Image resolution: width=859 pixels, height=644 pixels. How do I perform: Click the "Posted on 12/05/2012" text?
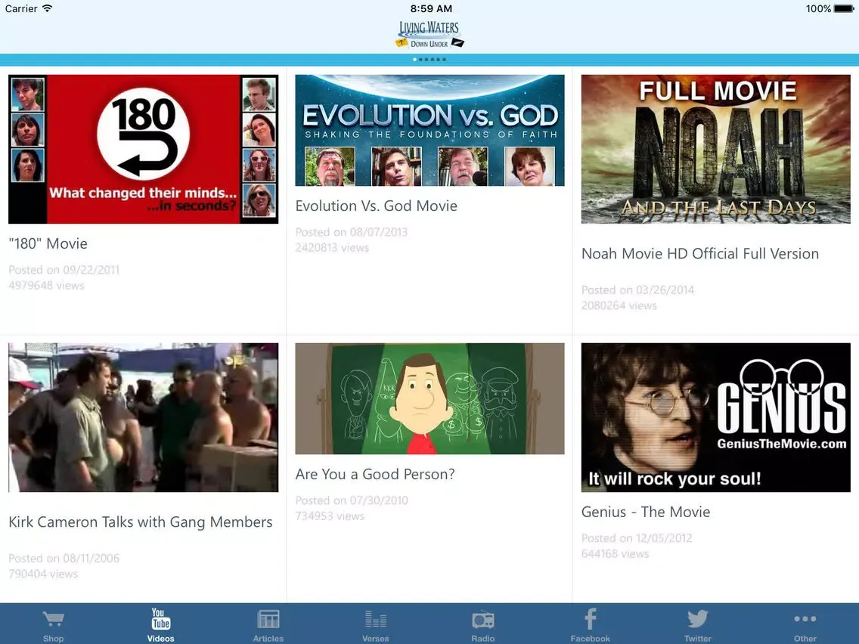coord(637,538)
